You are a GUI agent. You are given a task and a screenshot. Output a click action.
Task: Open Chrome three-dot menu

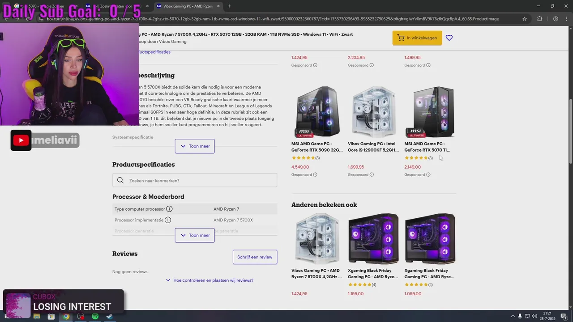pyautogui.click(x=566, y=19)
